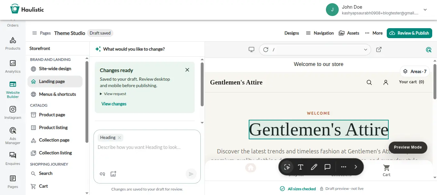This screenshot has height=195, width=437.
Task: Select Site-wide design in Storefront list
Action: click(55, 69)
